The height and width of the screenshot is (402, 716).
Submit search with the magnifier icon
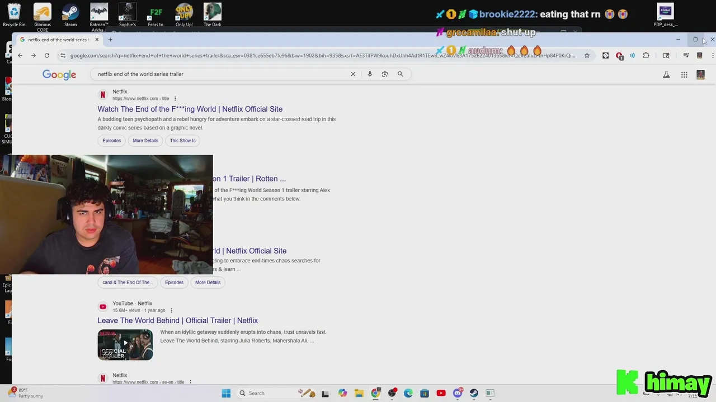400,74
